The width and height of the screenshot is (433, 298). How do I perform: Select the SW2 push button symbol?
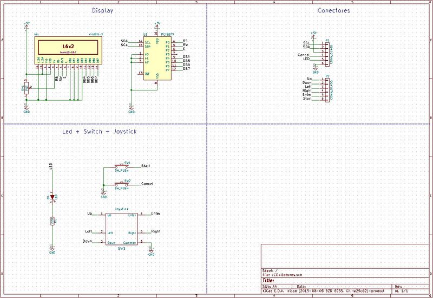click(x=122, y=185)
